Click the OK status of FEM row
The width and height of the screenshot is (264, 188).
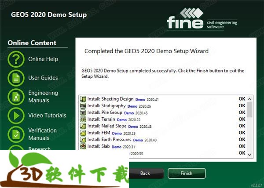[x=242, y=133]
